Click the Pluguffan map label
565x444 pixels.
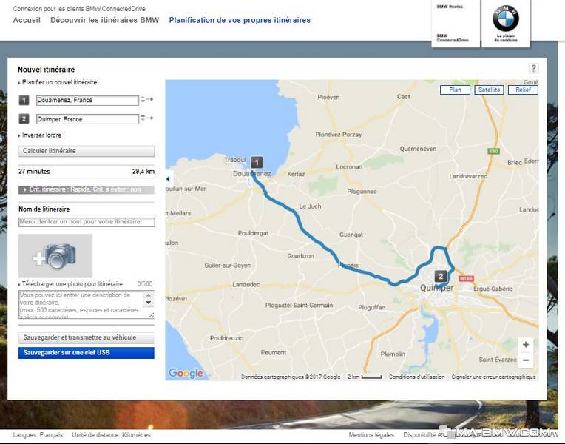[x=371, y=307]
